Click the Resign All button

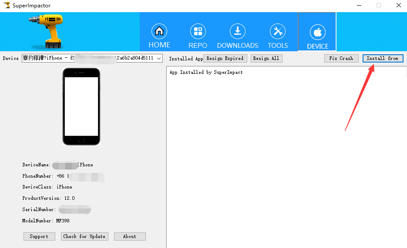point(266,59)
